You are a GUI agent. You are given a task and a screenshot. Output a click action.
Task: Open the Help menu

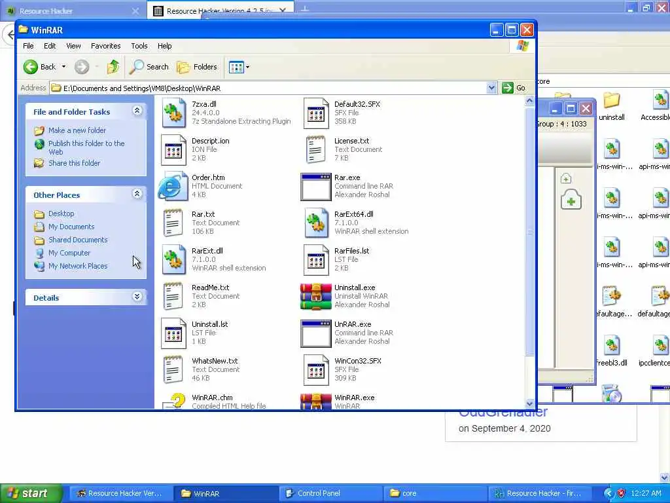(x=164, y=46)
